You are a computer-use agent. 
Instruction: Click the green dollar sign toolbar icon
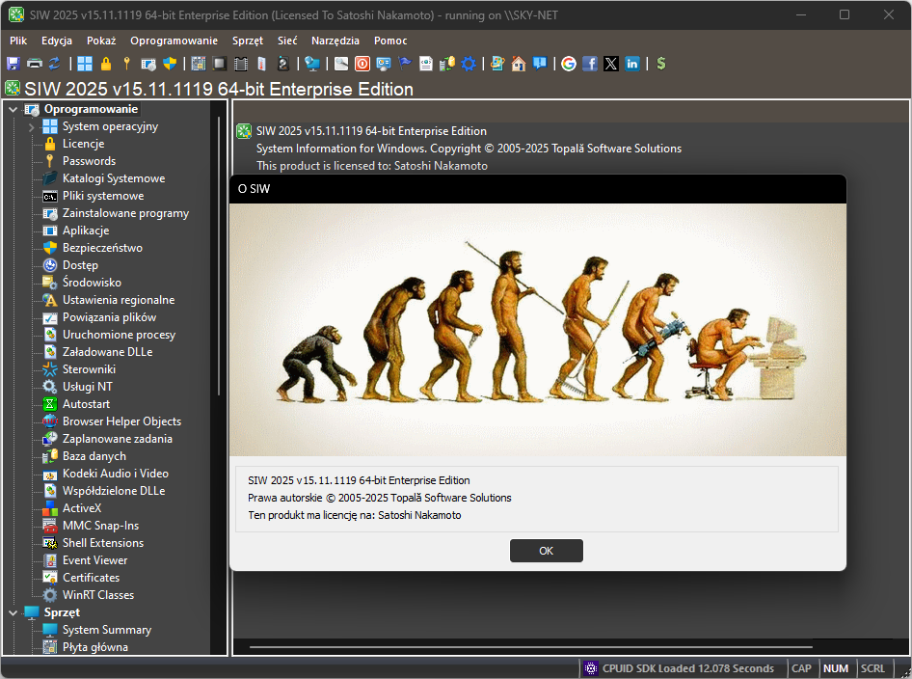tap(661, 64)
